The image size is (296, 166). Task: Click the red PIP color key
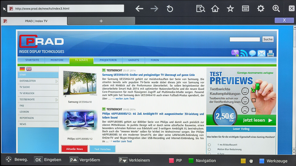171,160
